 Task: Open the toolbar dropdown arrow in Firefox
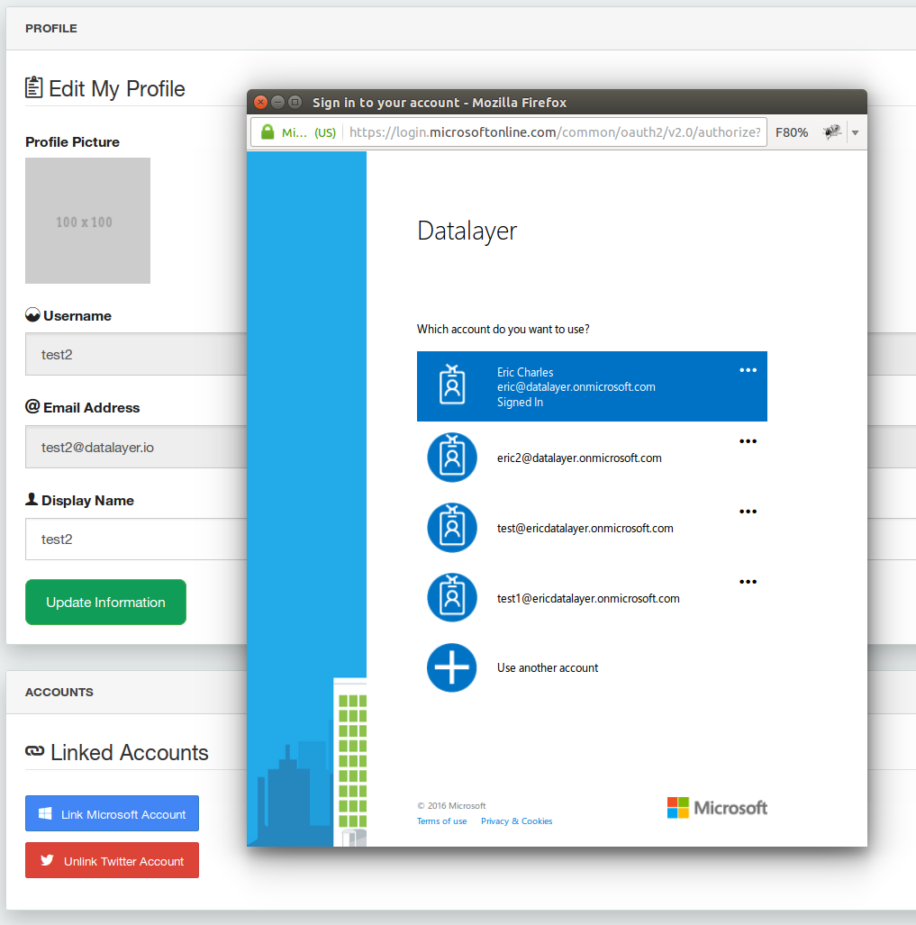point(856,132)
